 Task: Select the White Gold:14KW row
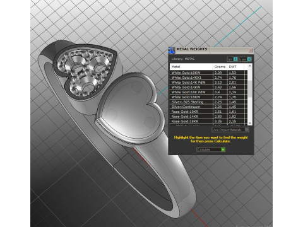point(208,87)
